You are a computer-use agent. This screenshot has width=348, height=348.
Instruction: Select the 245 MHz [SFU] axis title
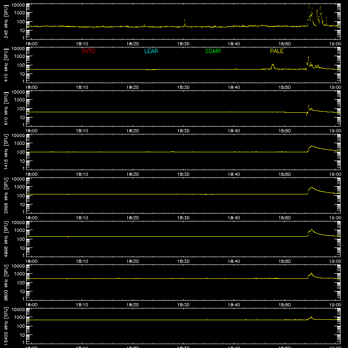tap(6, 22)
